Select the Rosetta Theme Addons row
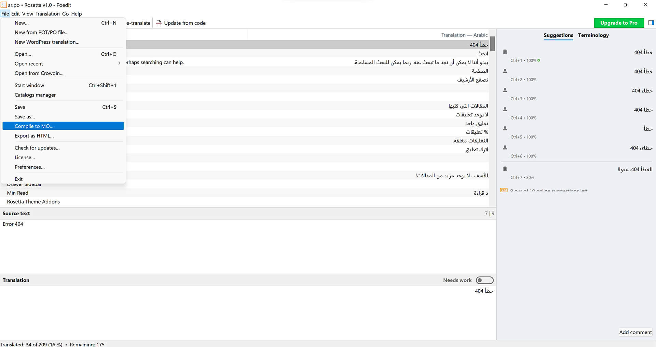This screenshot has height=347, width=656. pos(33,202)
